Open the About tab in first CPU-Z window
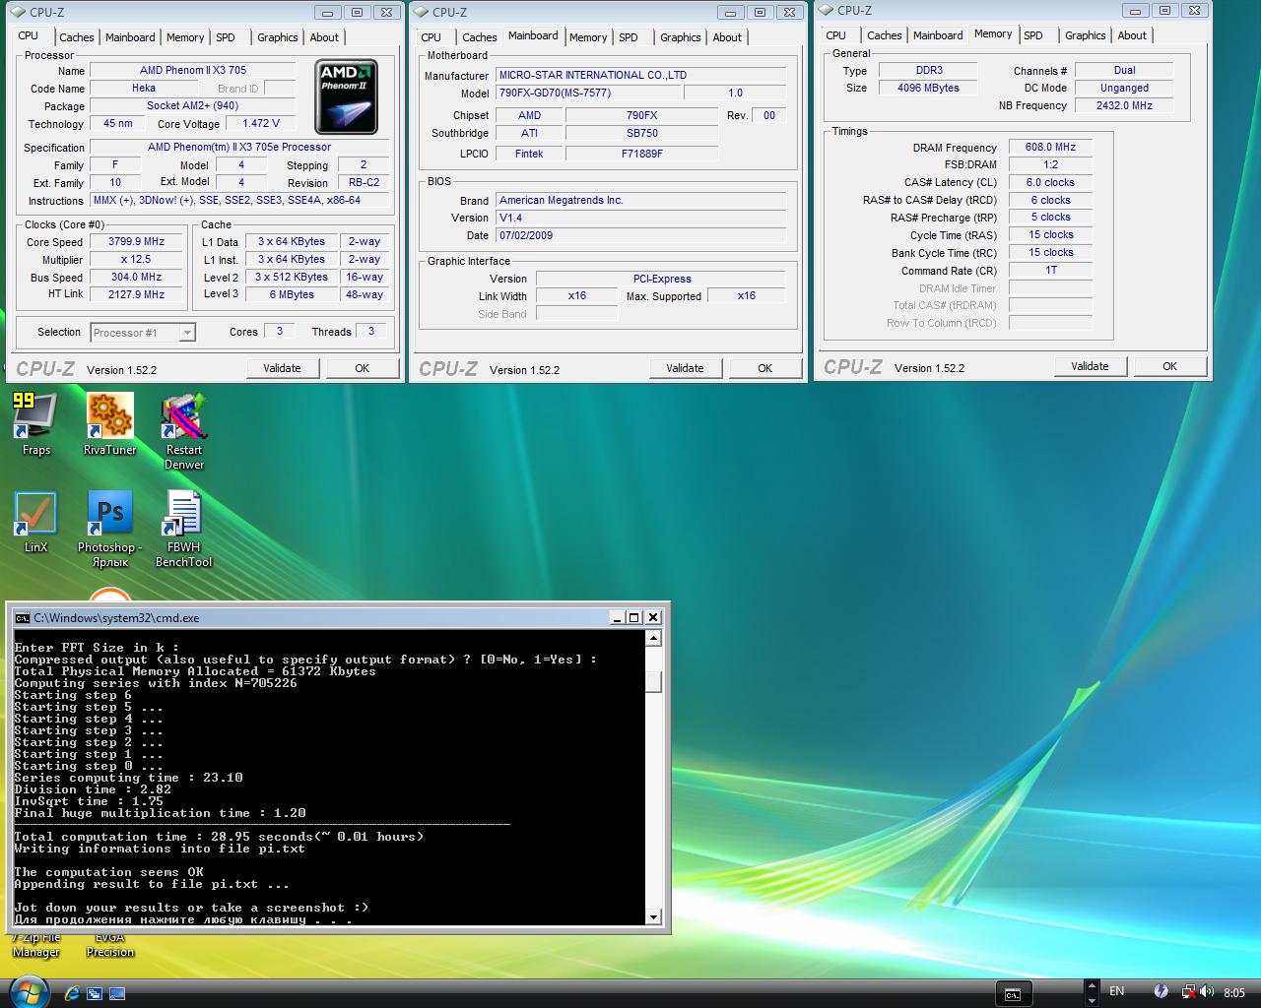This screenshot has height=1008, width=1261. pyautogui.click(x=324, y=37)
